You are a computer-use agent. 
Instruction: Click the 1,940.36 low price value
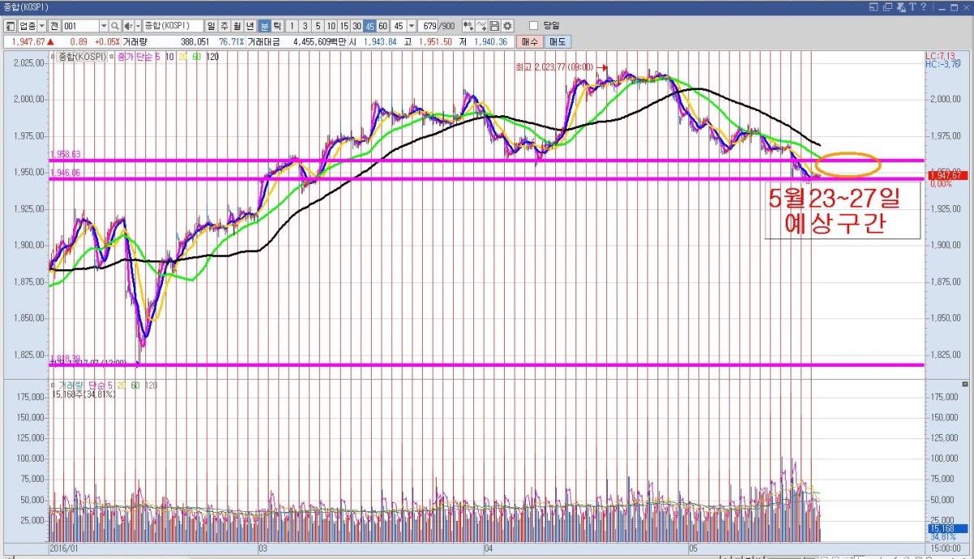pyautogui.click(x=492, y=41)
